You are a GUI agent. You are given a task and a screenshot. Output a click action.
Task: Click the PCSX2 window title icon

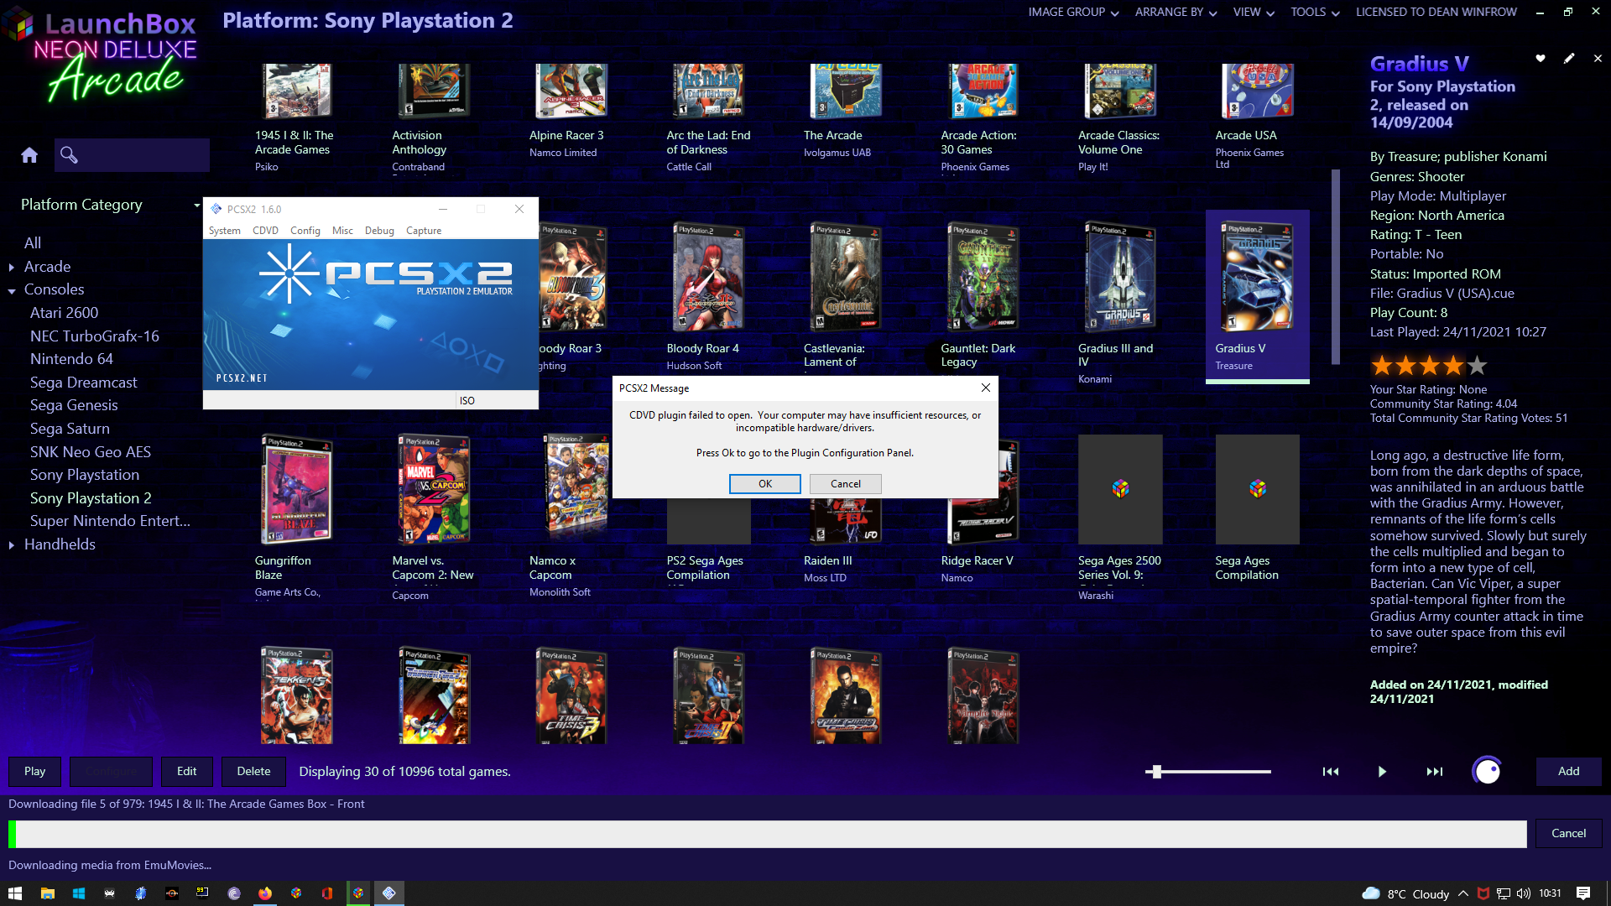point(216,209)
